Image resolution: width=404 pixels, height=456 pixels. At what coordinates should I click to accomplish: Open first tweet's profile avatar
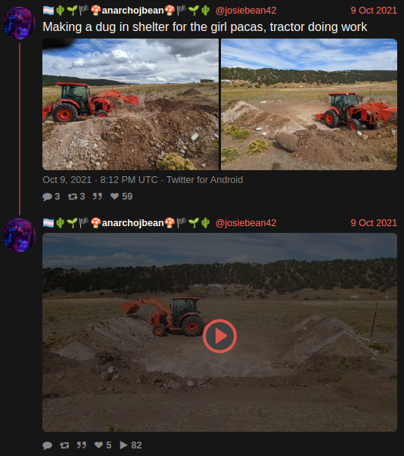pos(20,23)
